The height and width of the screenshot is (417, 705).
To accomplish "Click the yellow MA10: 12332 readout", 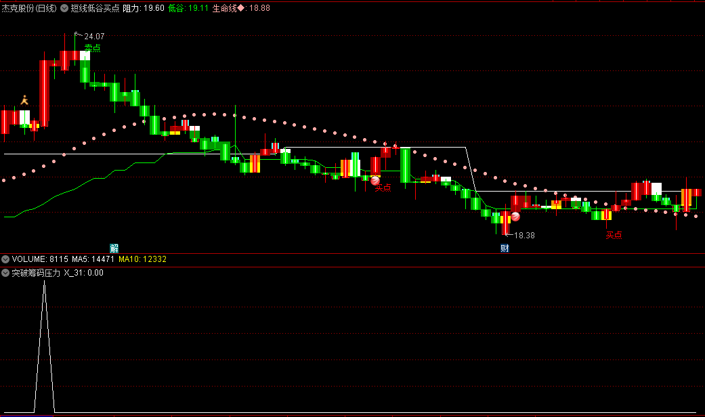I will point(142,259).
